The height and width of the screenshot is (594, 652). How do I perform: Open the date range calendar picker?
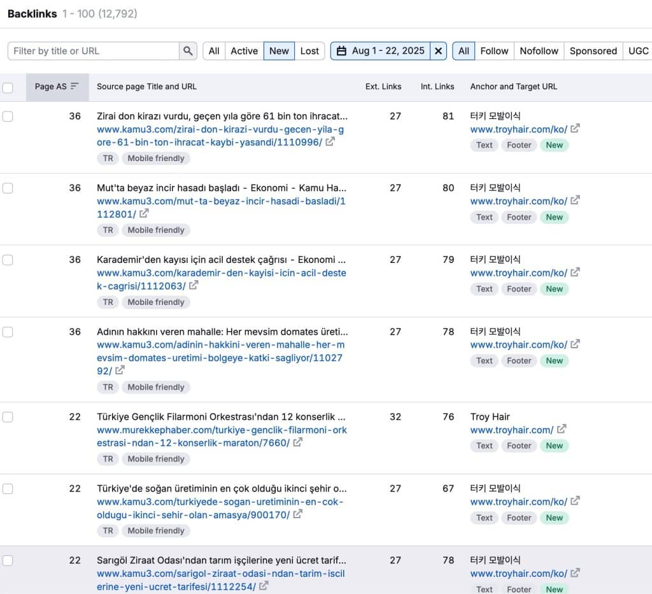click(x=380, y=51)
